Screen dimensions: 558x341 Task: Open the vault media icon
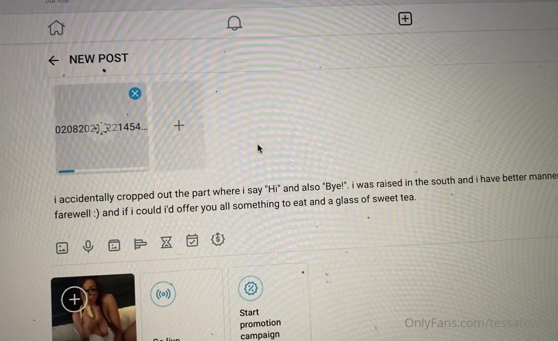[114, 245]
